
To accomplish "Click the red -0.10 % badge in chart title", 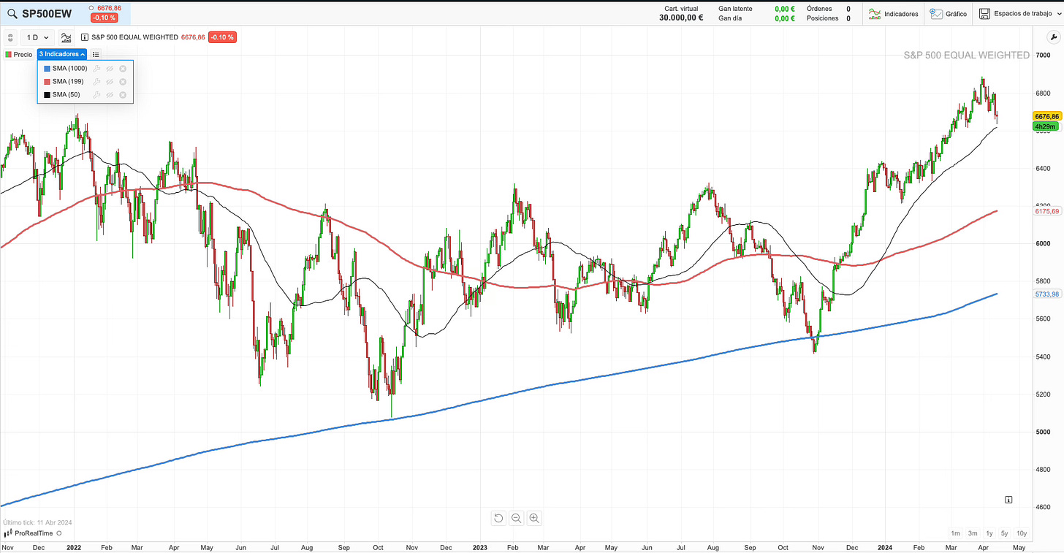I will pyautogui.click(x=221, y=37).
